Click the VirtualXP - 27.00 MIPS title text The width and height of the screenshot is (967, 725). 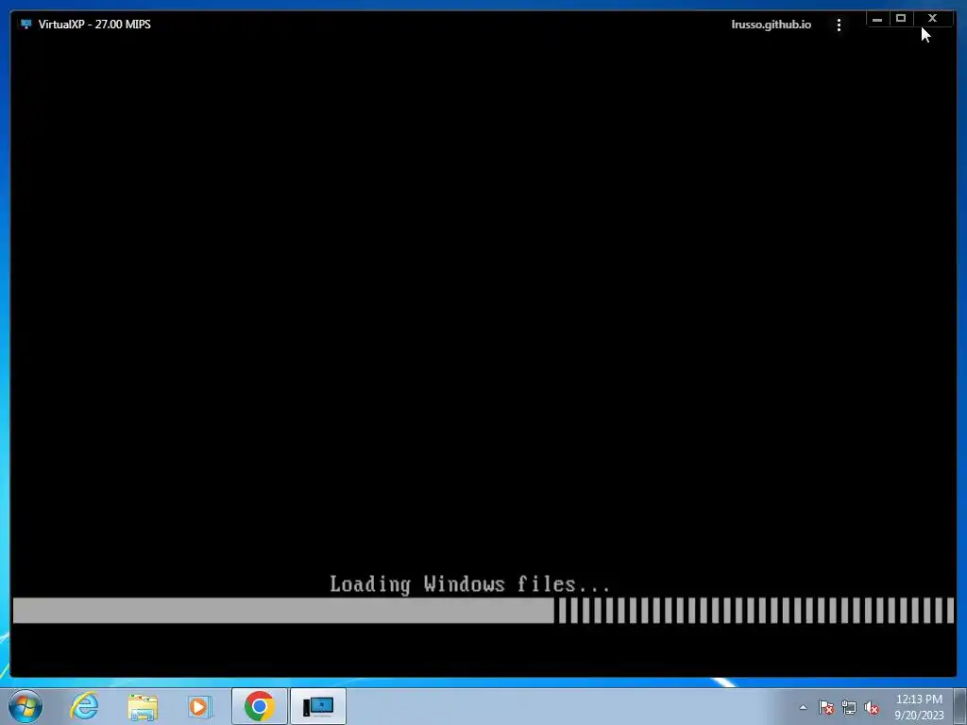94,24
